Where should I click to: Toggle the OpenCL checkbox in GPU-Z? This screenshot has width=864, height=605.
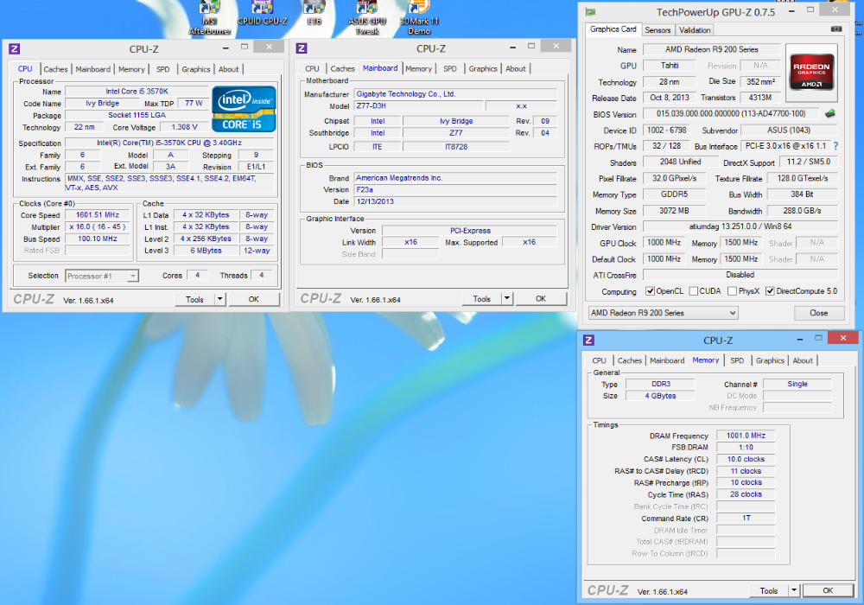(x=651, y=291)
